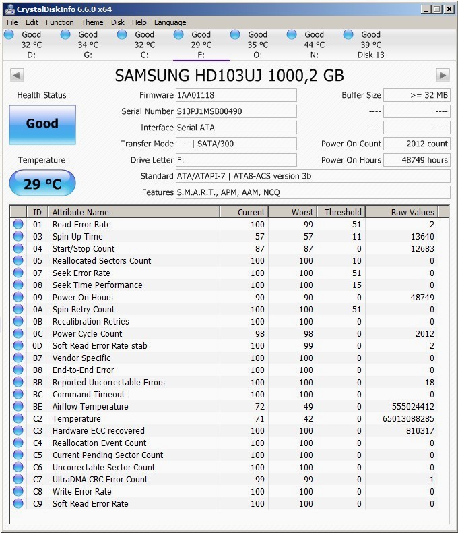Click the Power On Count value field

(417, 144)
